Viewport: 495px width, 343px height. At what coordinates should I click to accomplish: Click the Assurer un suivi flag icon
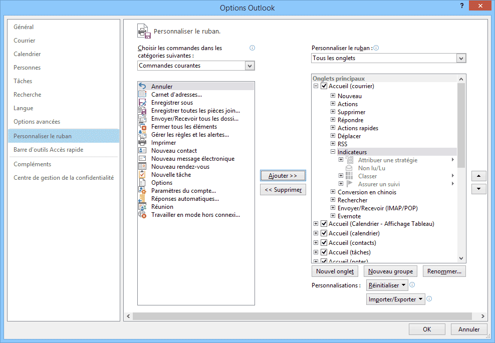349,184
